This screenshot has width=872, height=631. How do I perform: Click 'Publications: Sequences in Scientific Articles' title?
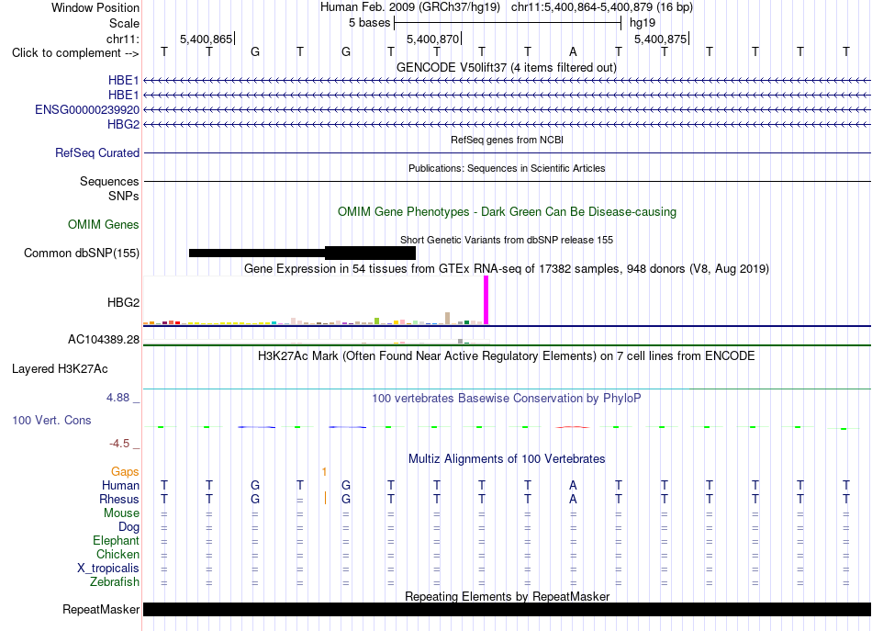(x=507, y=168)
